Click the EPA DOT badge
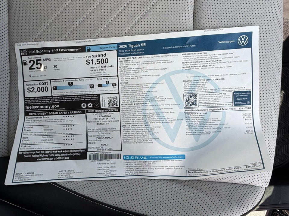This screenshot has width=289, height=216. click(x=24, y=52)
